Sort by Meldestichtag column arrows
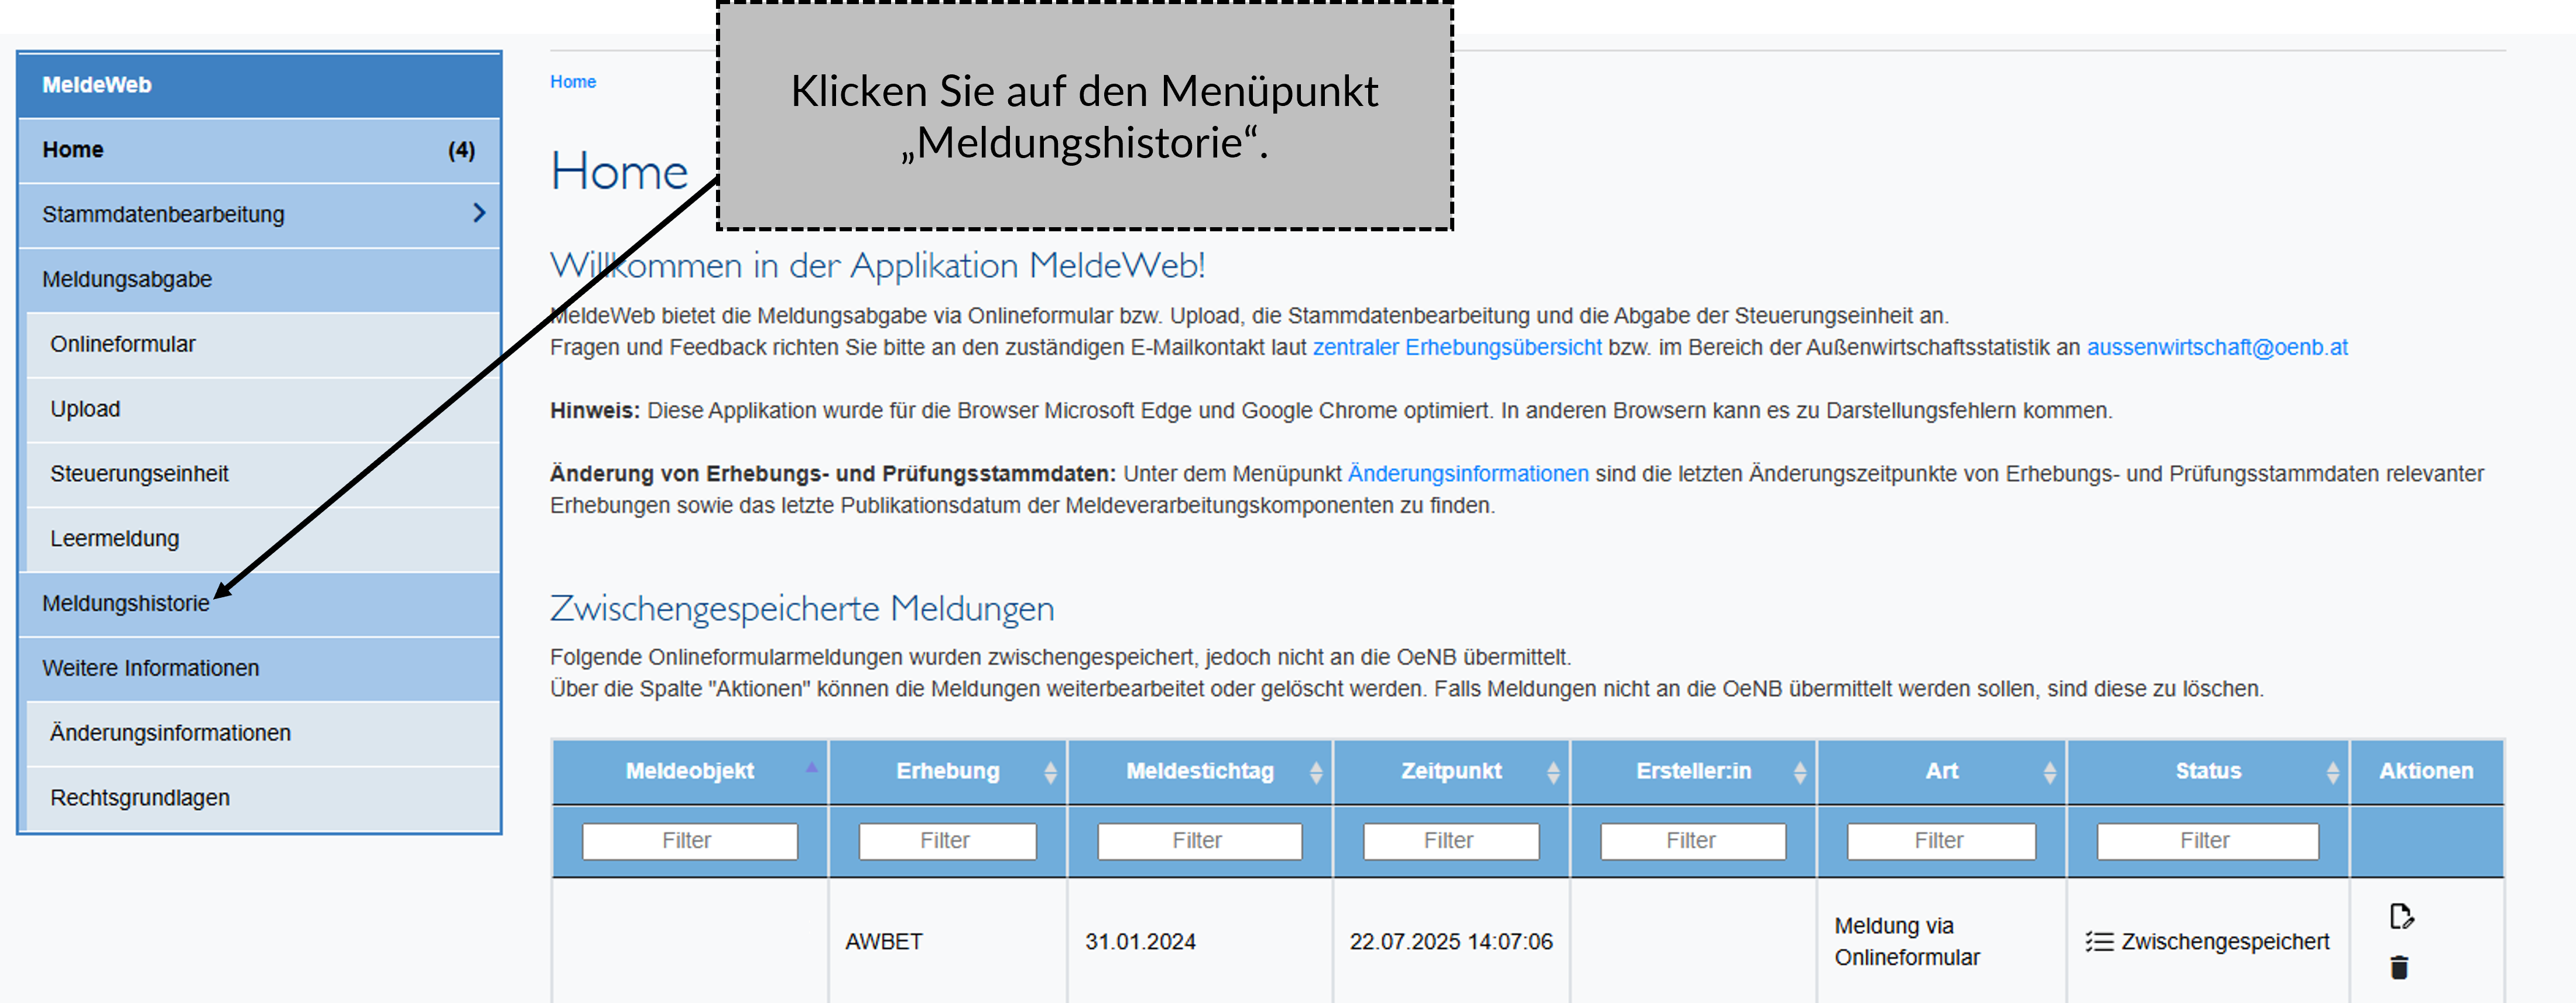Screen dimensions: 2576x1003 1316,772
